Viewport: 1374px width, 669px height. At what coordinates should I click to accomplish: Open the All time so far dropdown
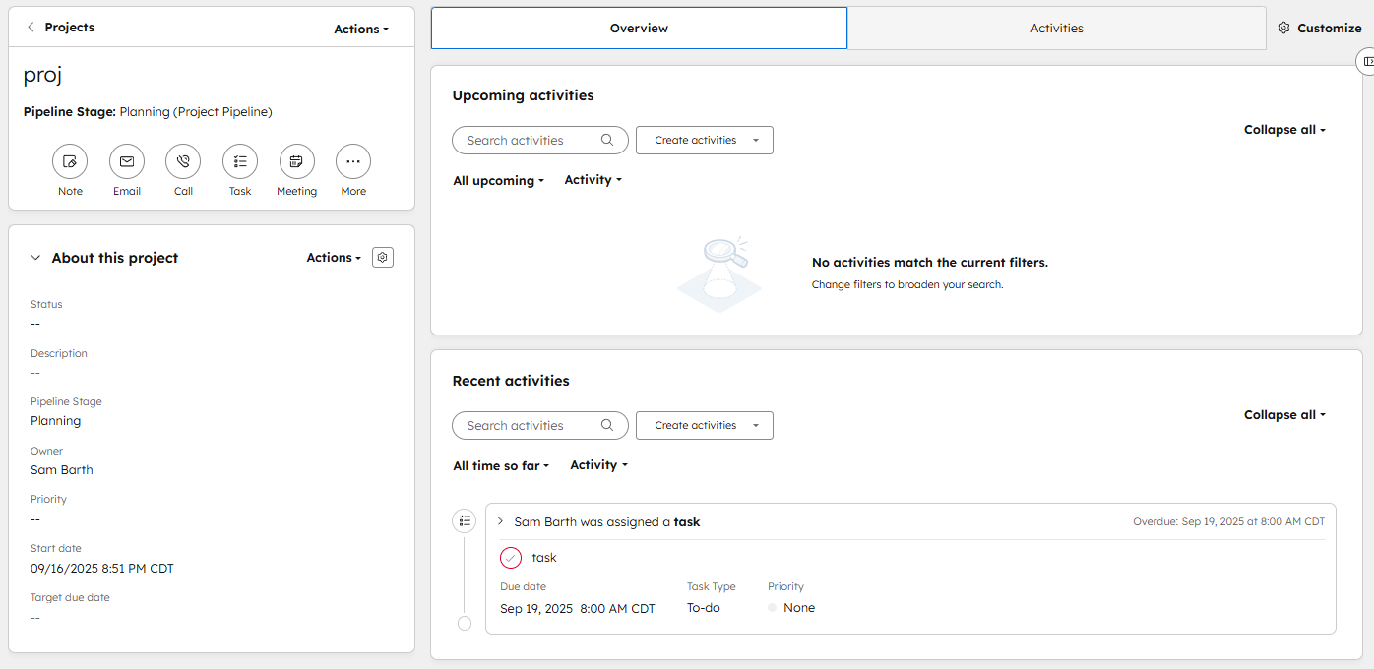click(501, 466)
